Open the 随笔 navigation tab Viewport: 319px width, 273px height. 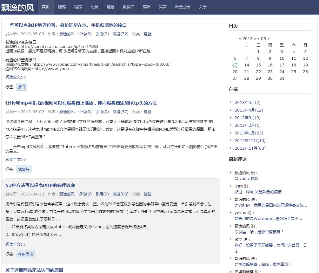point(62,7)
